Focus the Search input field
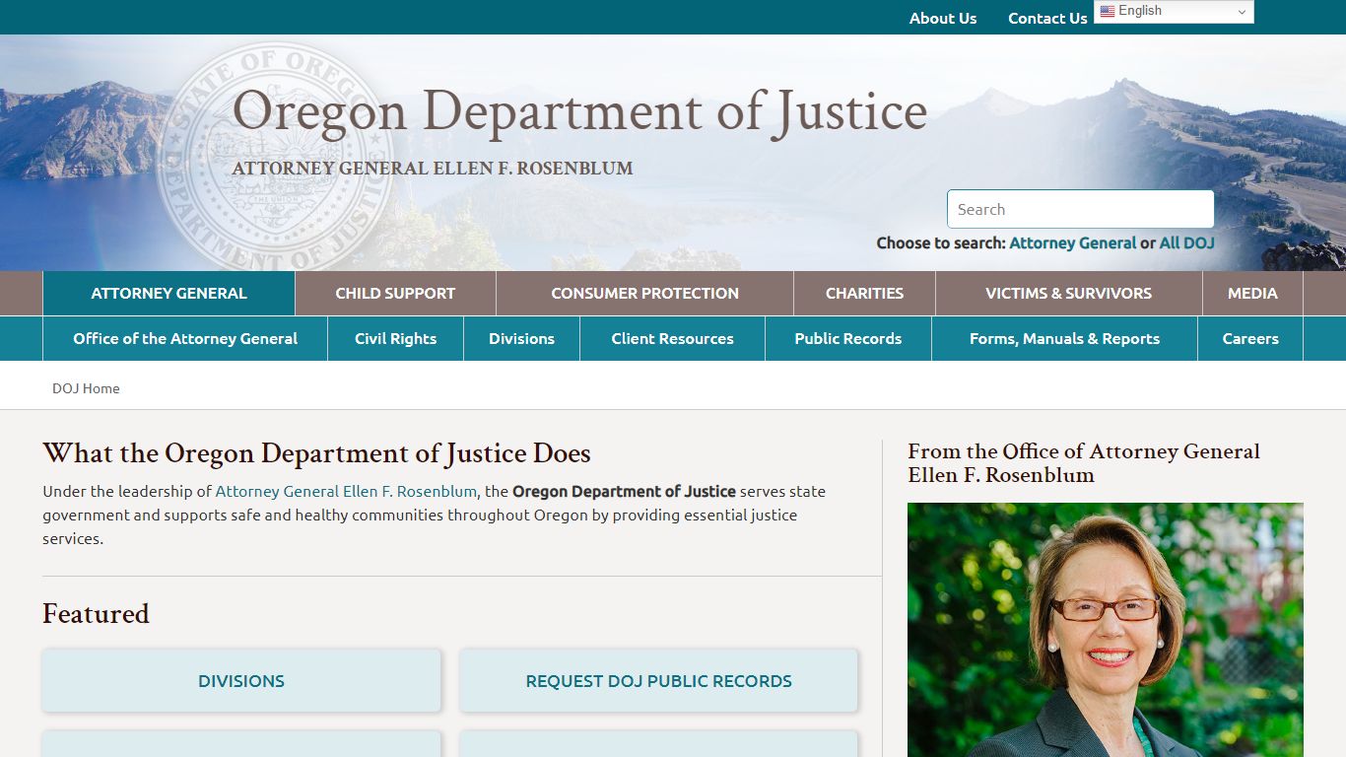 tap(1081, 209)
